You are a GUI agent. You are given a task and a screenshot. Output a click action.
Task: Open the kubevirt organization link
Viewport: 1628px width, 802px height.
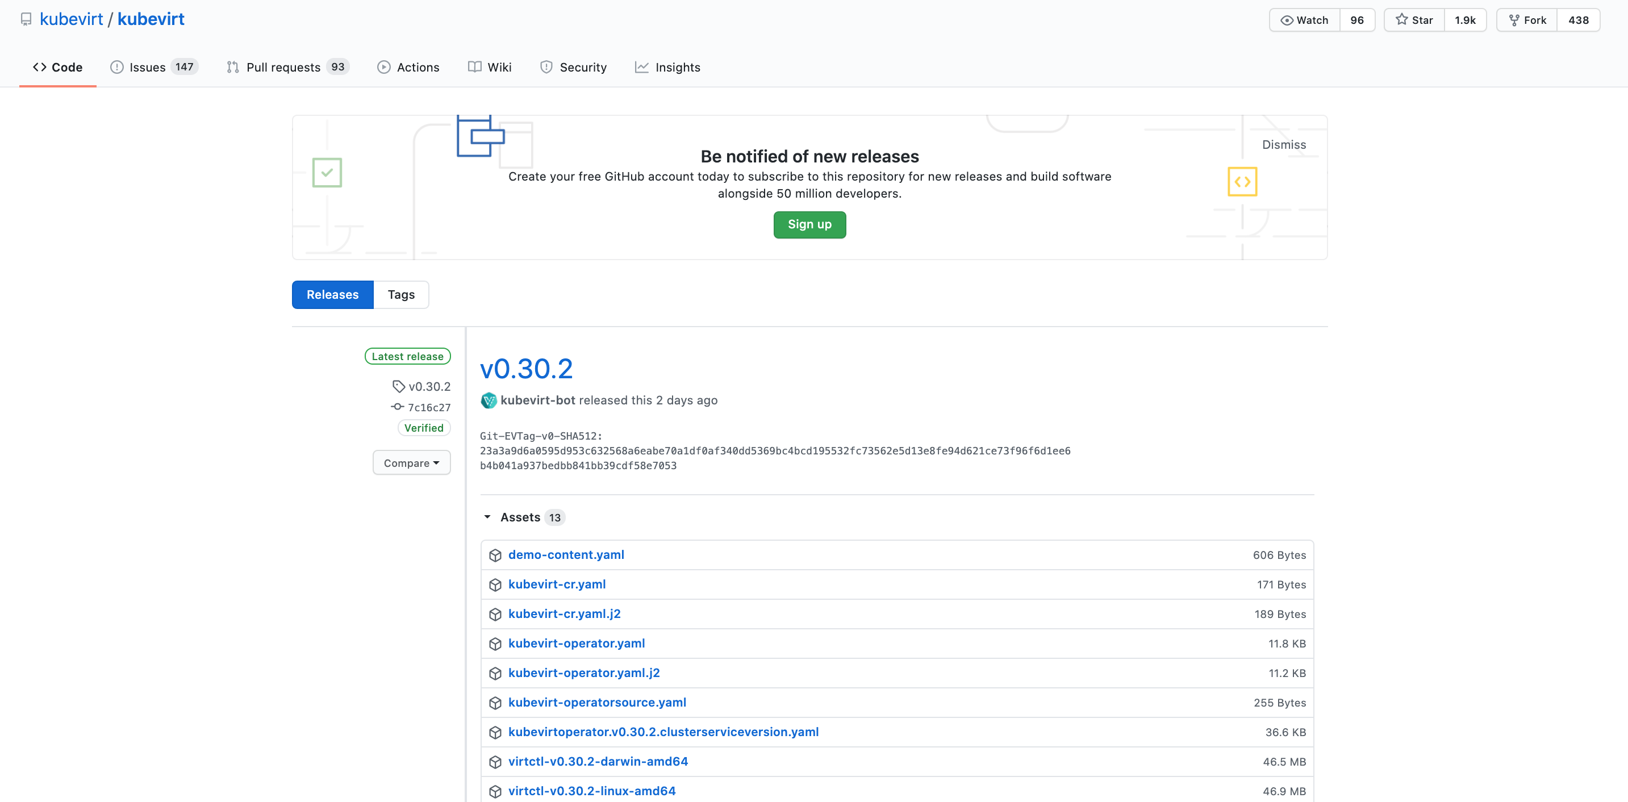tap(72, 19)
